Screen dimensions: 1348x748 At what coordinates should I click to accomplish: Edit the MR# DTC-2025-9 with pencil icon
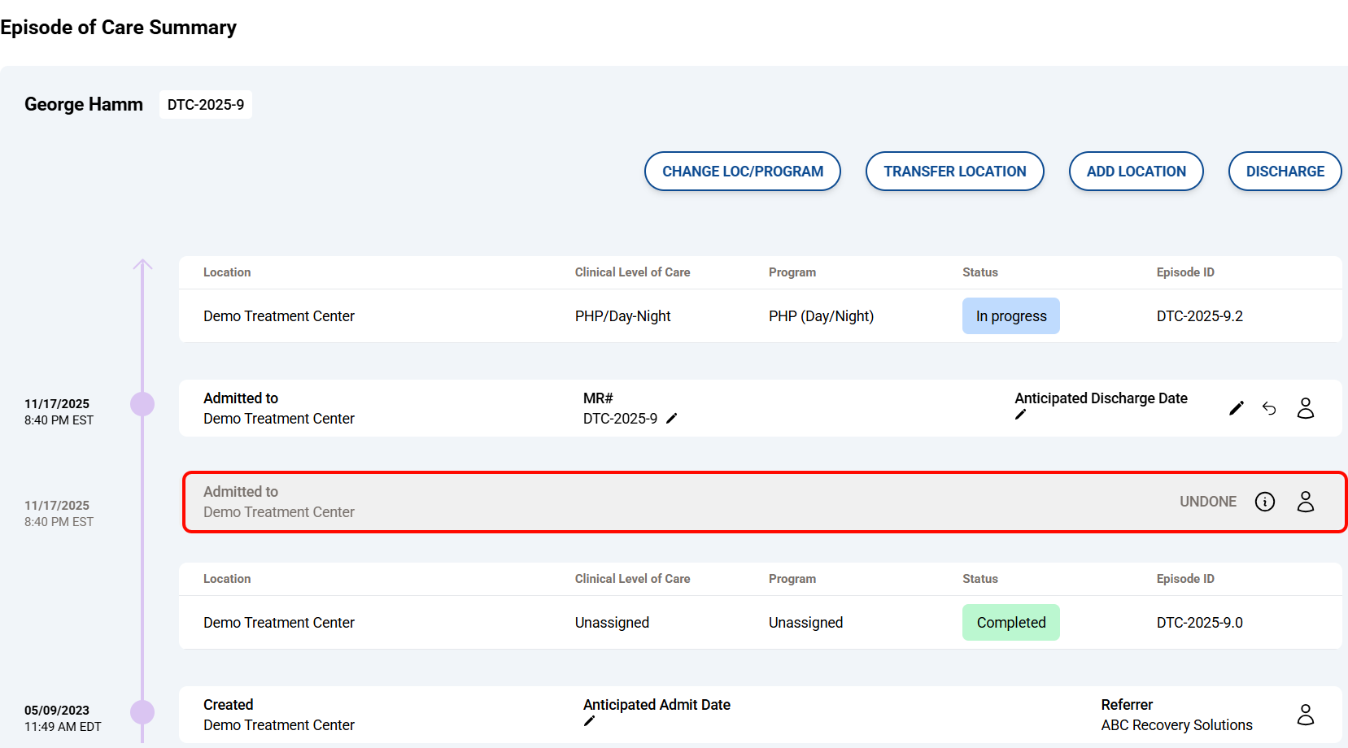[x=672, y=419]
